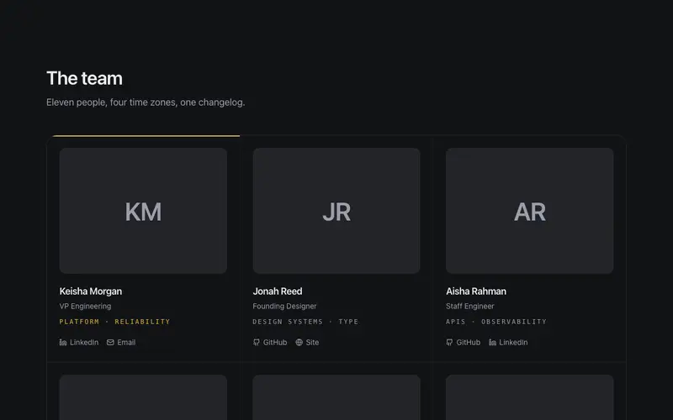This screenshot has width=673, height=420.
Task: Click the Staff Engineer title
Action: coord(470,307)
